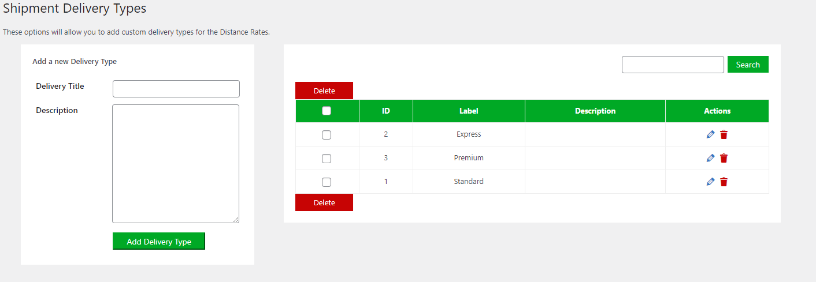
Task: Edit the Standard delivery type
Action: [710, 182]
